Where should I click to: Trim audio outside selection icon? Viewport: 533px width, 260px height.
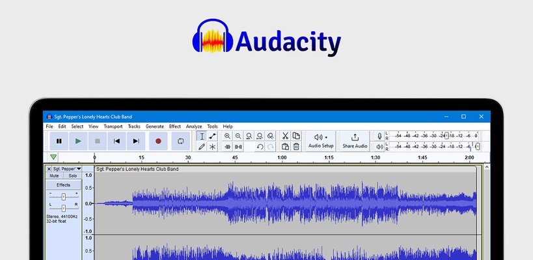pyautogui.click(x=227, y=147)
